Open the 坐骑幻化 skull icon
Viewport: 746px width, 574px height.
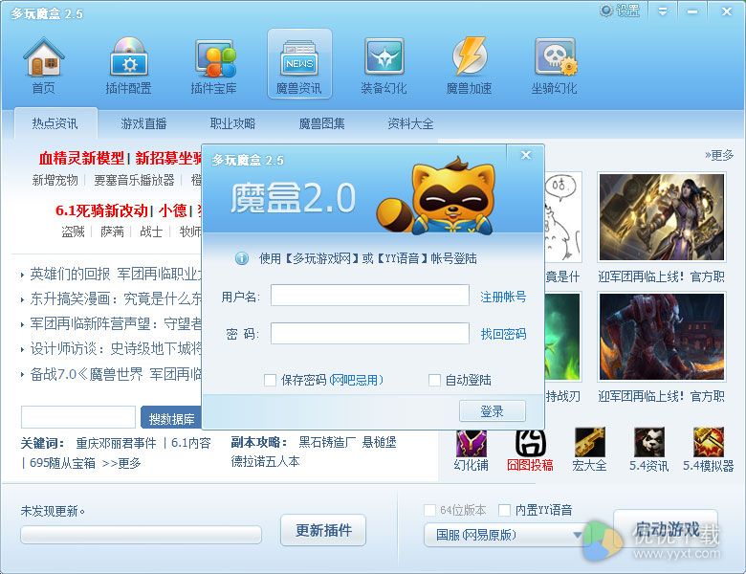click(x=555, y=65)
